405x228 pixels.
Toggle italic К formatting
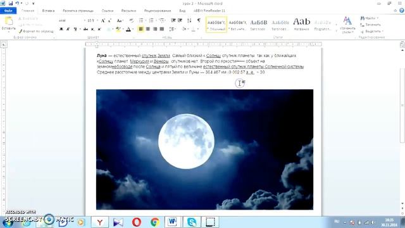[x=68, y=29]
